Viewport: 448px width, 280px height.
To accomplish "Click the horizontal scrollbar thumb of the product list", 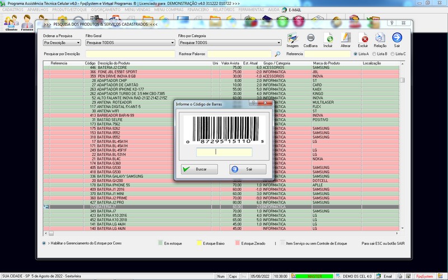I will pos(52,234).
